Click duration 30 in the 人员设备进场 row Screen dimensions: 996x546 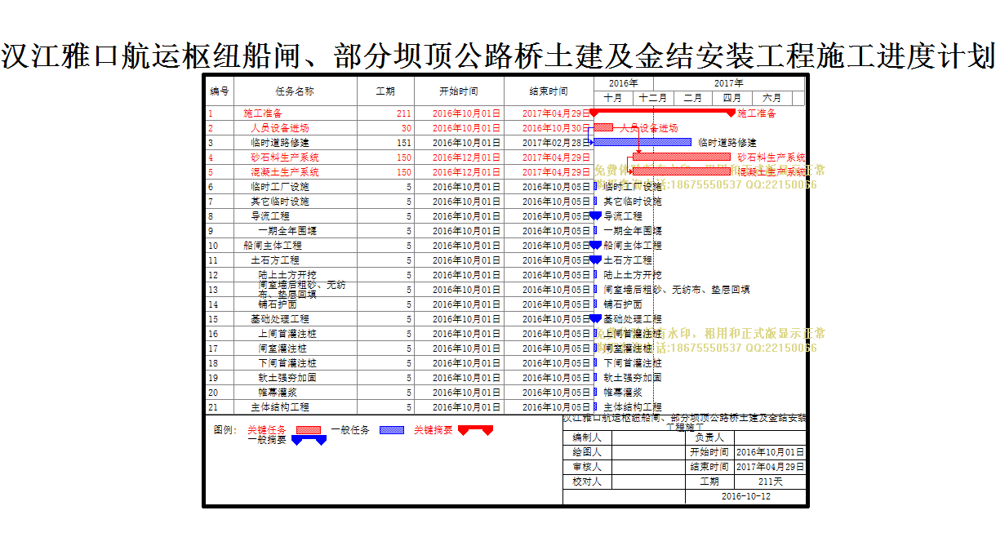pyautogui.click(x=406, y=128)
